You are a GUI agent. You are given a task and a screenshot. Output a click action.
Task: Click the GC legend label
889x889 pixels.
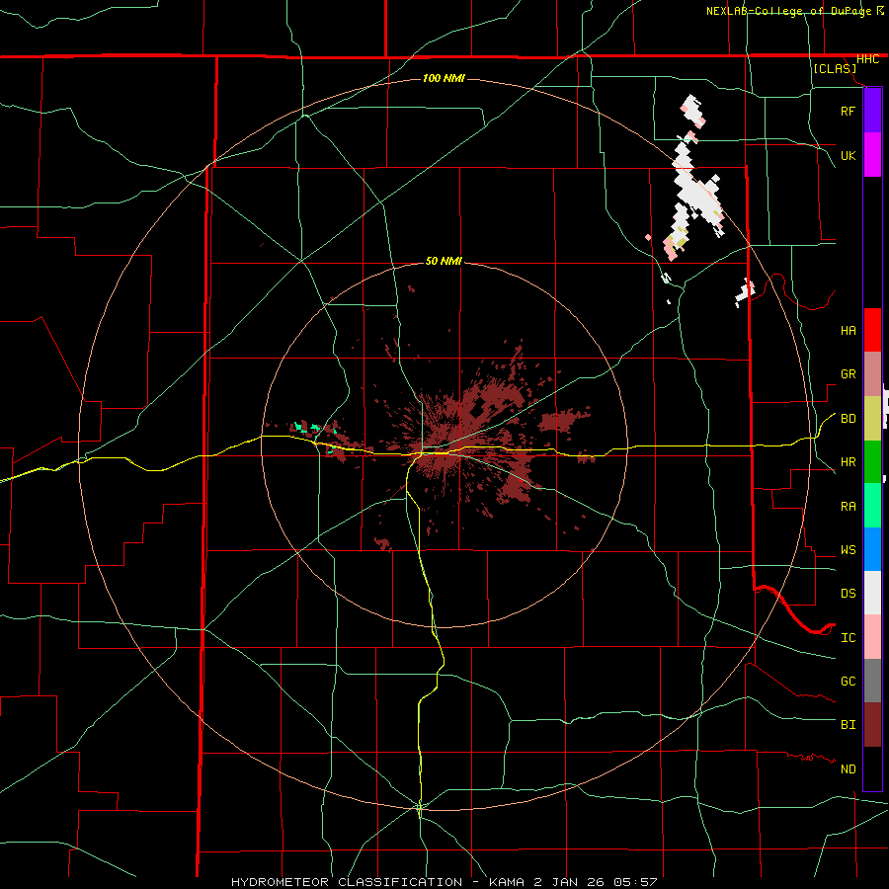tap(848, 682)
